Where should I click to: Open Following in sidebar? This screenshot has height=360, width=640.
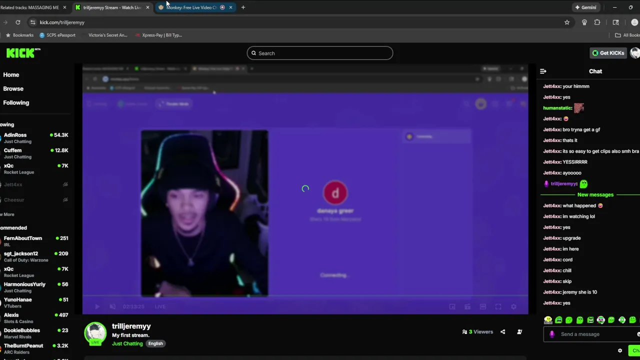16,102
